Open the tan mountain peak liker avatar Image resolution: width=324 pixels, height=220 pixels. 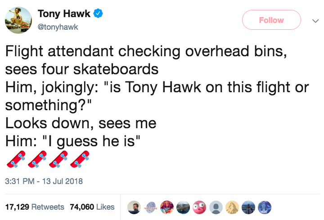[x=232, y=207]
